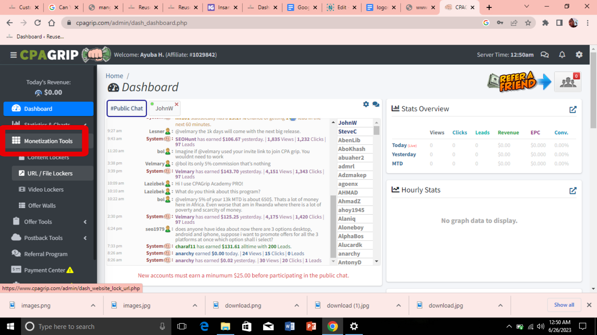
Task: Open download.jpg options arrow
Action: pyautogui.click(x=500, y=305)
